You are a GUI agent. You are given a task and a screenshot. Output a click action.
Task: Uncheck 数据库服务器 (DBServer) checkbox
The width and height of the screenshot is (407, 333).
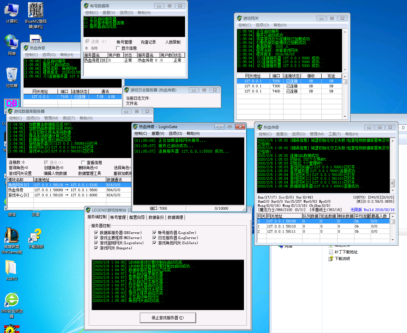pyautogui.click(x=96, y=233)
